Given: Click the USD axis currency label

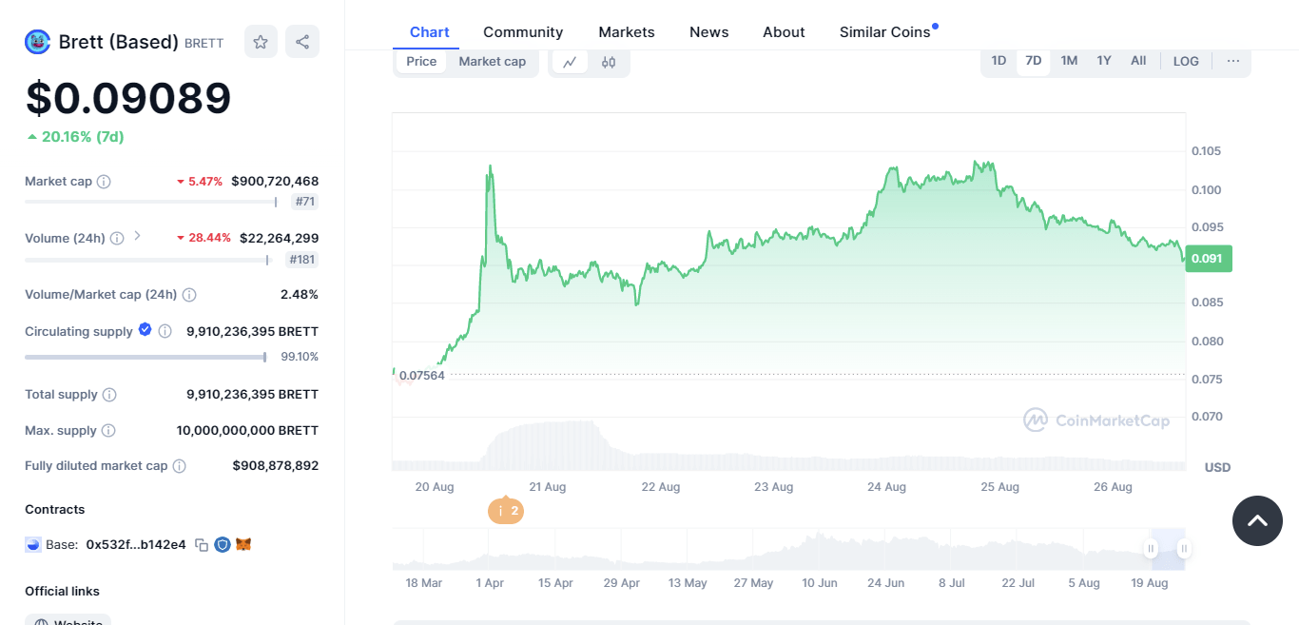Looking at the screenshot, I should (1218, 467).
